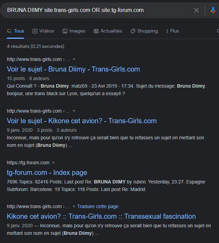Click the Shopping tag icon
This screenshot has width=219, height=243.
click(x=133, y=31)
